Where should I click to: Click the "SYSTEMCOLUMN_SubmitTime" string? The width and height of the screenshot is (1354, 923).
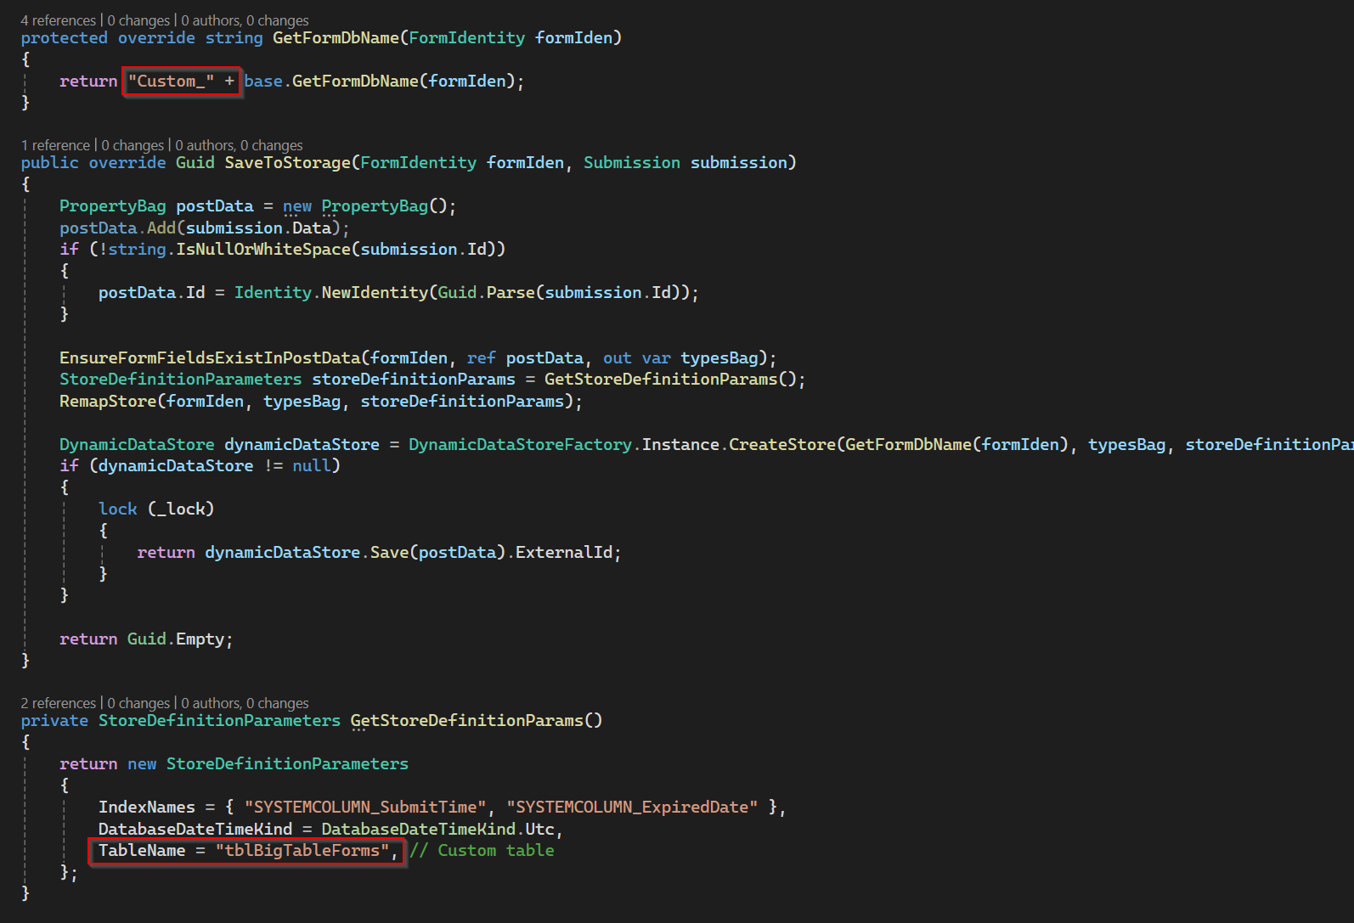click(x=365, y=808)
